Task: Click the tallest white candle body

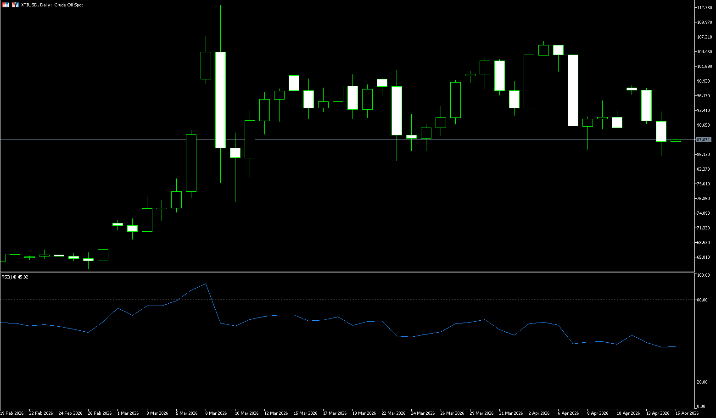Action: 220,100
